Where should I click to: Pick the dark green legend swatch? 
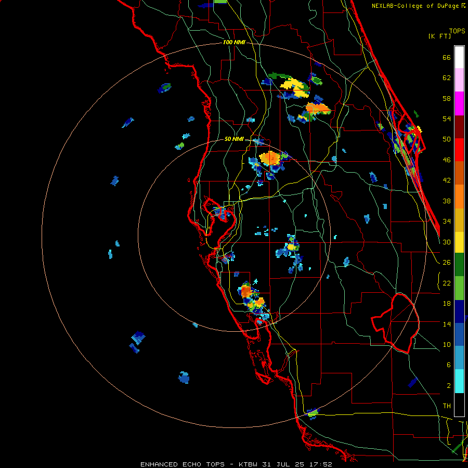[459, 265]
